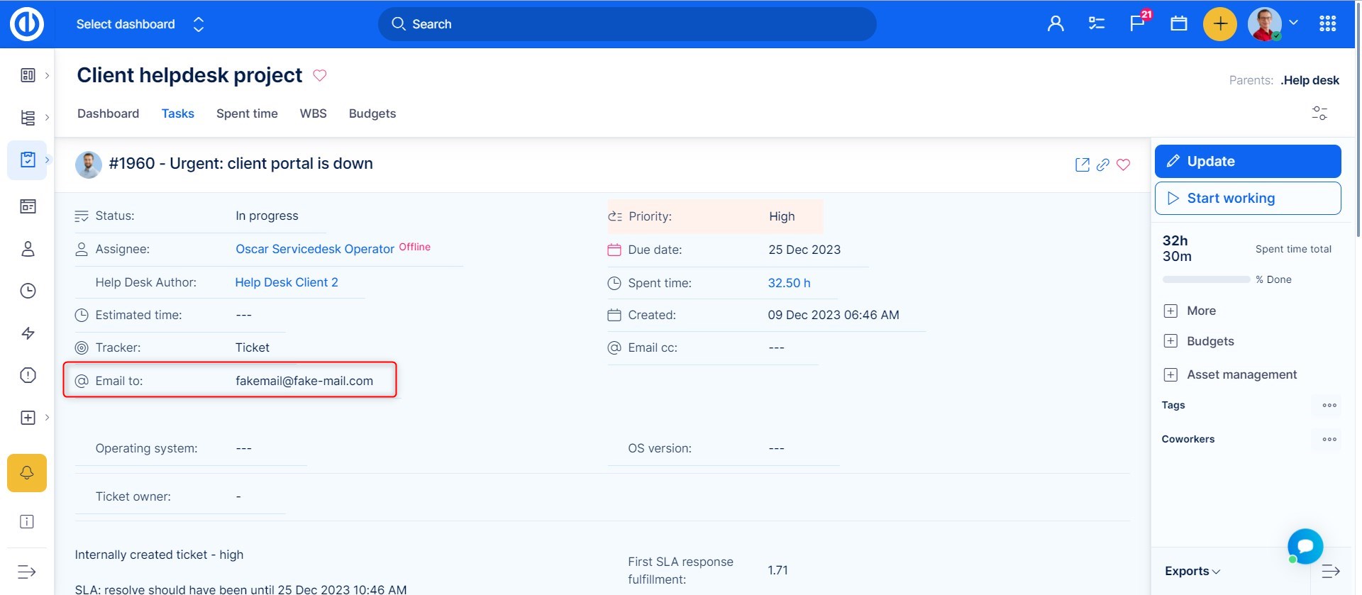This screenshot has width=1362, height=595.
Task: Copy task link using chain icon
Action: (1102, 165)
